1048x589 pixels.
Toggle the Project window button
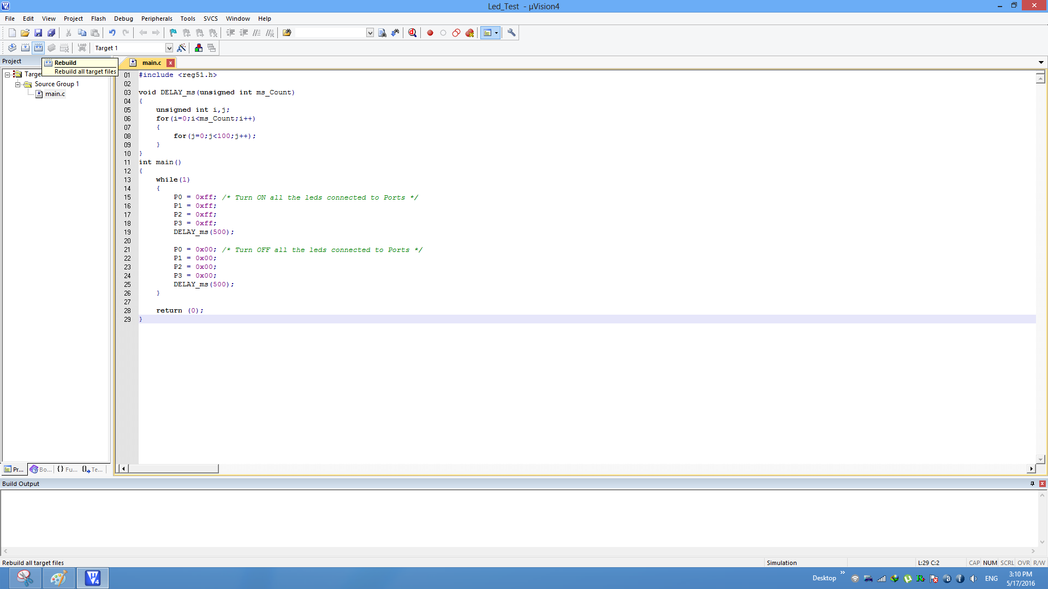click(x=487, y=33)
